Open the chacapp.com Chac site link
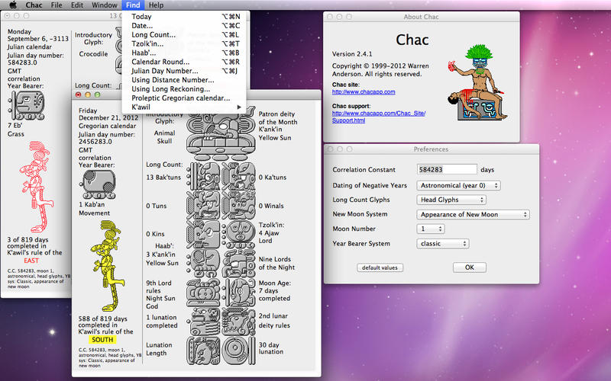Image resolution: width=611 pixels, height=381 pixels. point(364,92)
